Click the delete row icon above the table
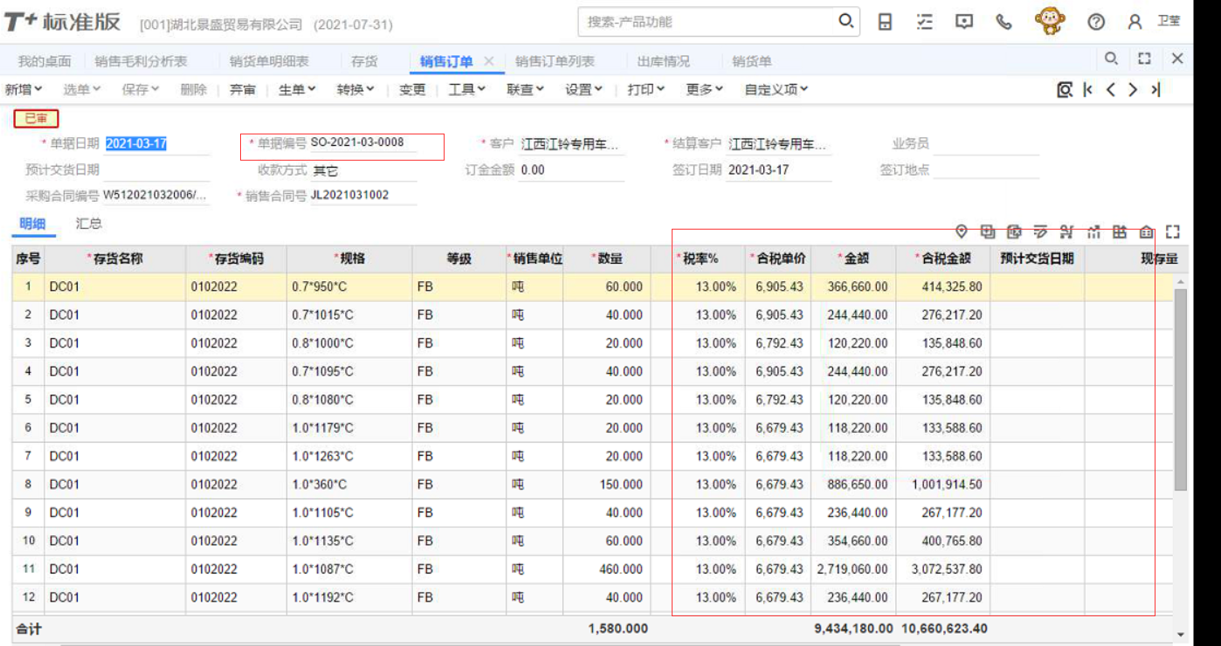 coord(1014,231)
